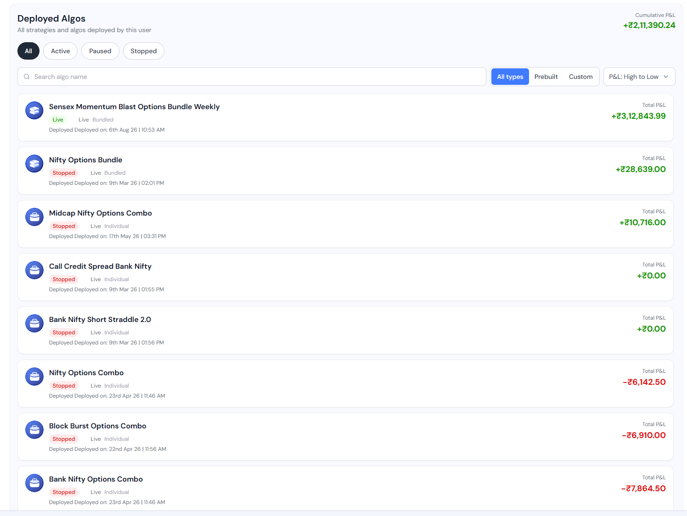Viewport: 687px width, 516px height.
Task: Show only Paused algos
Action: (x=100, y=51)
